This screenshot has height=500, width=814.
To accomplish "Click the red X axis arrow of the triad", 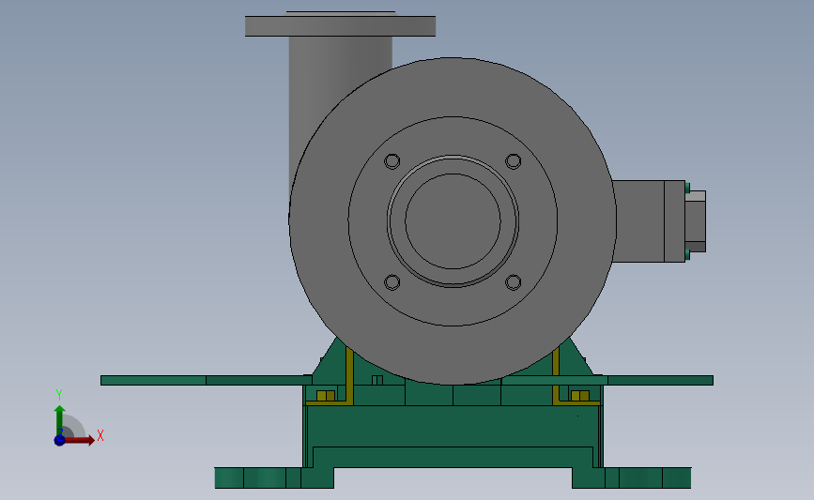I will [81, 440].
